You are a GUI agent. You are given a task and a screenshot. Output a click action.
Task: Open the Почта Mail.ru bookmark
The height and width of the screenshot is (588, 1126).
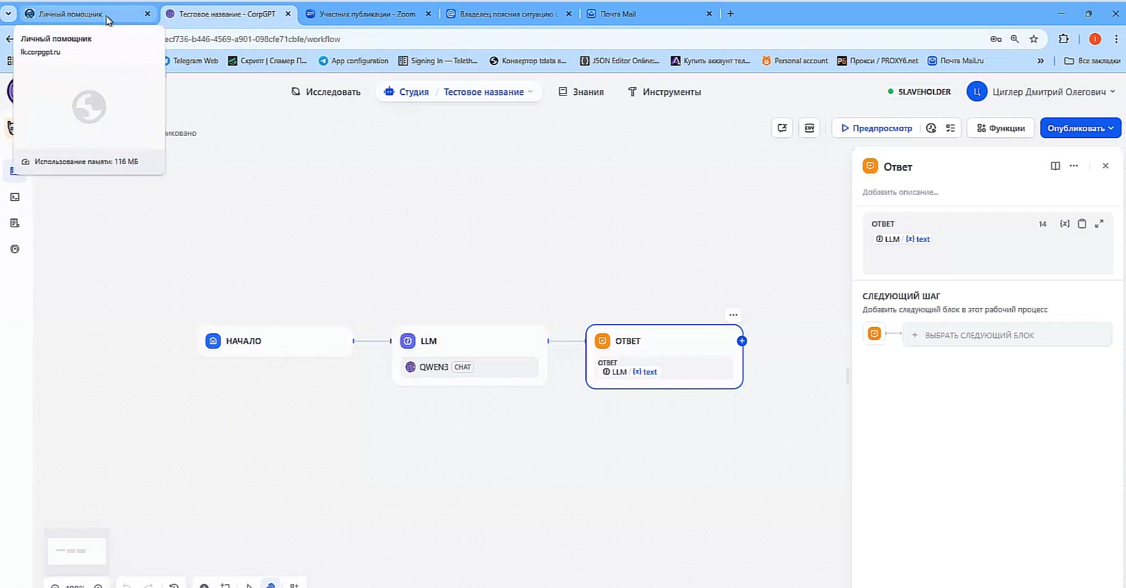[x=956, y=61]
